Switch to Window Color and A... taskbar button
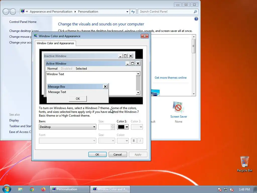 click(x=110, y=189)
